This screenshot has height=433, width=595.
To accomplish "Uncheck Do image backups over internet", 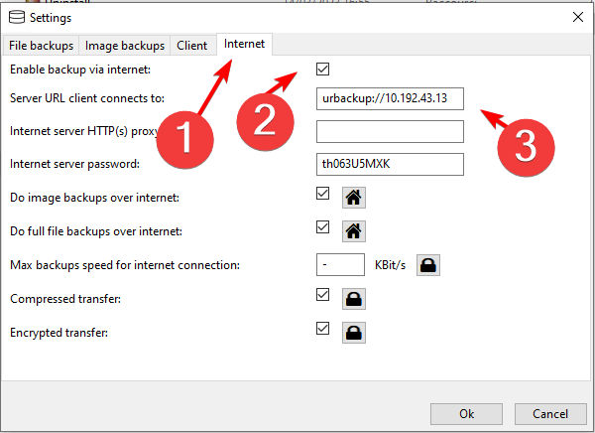I will (x=322, y=195).
